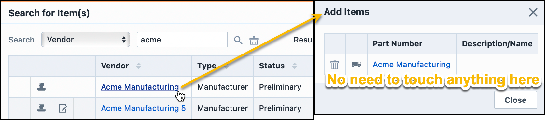Screen dimensions: 545x120
Task: Click the search field containing acme
Action: [182, 40]
